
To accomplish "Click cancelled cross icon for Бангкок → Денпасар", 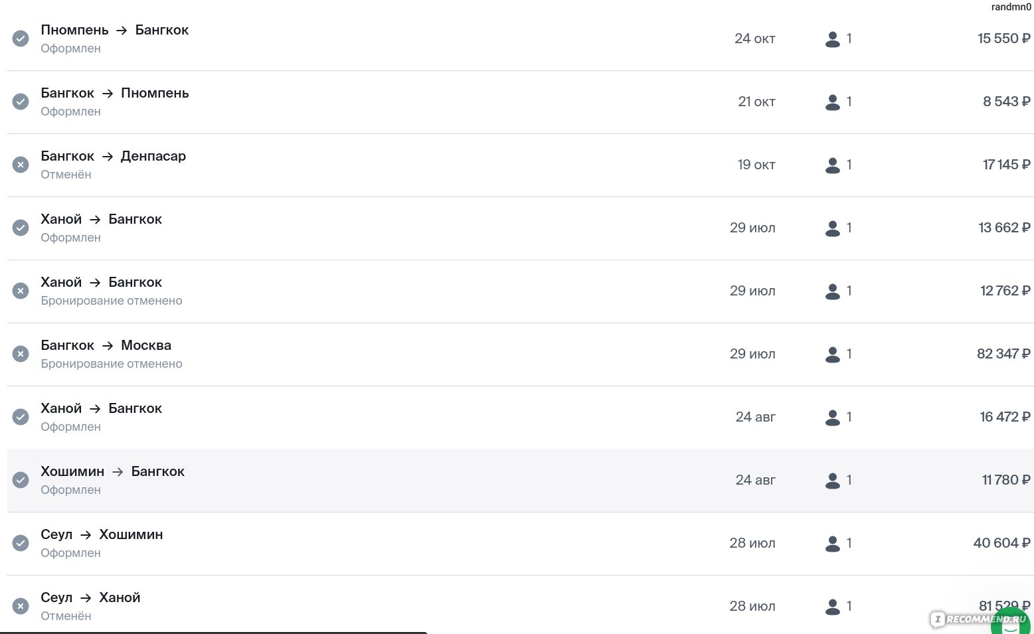I will (x=21, y=165).
